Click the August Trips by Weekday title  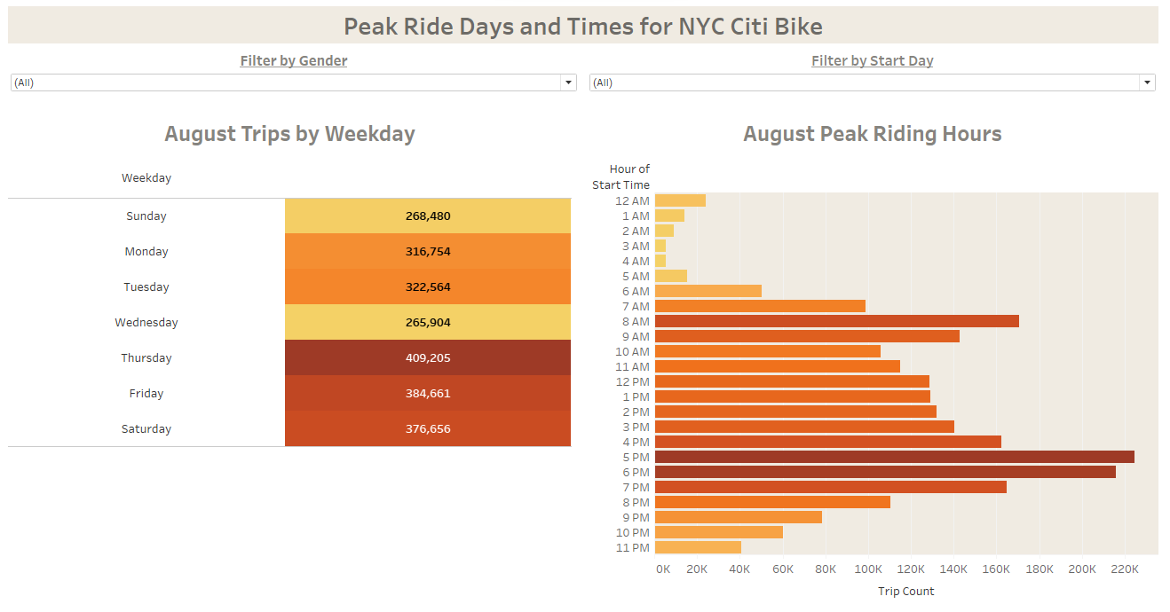click(289, 133)
